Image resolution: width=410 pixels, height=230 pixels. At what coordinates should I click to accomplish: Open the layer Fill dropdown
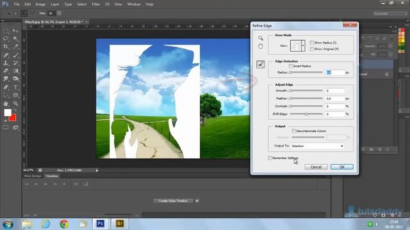coord(390,54)
